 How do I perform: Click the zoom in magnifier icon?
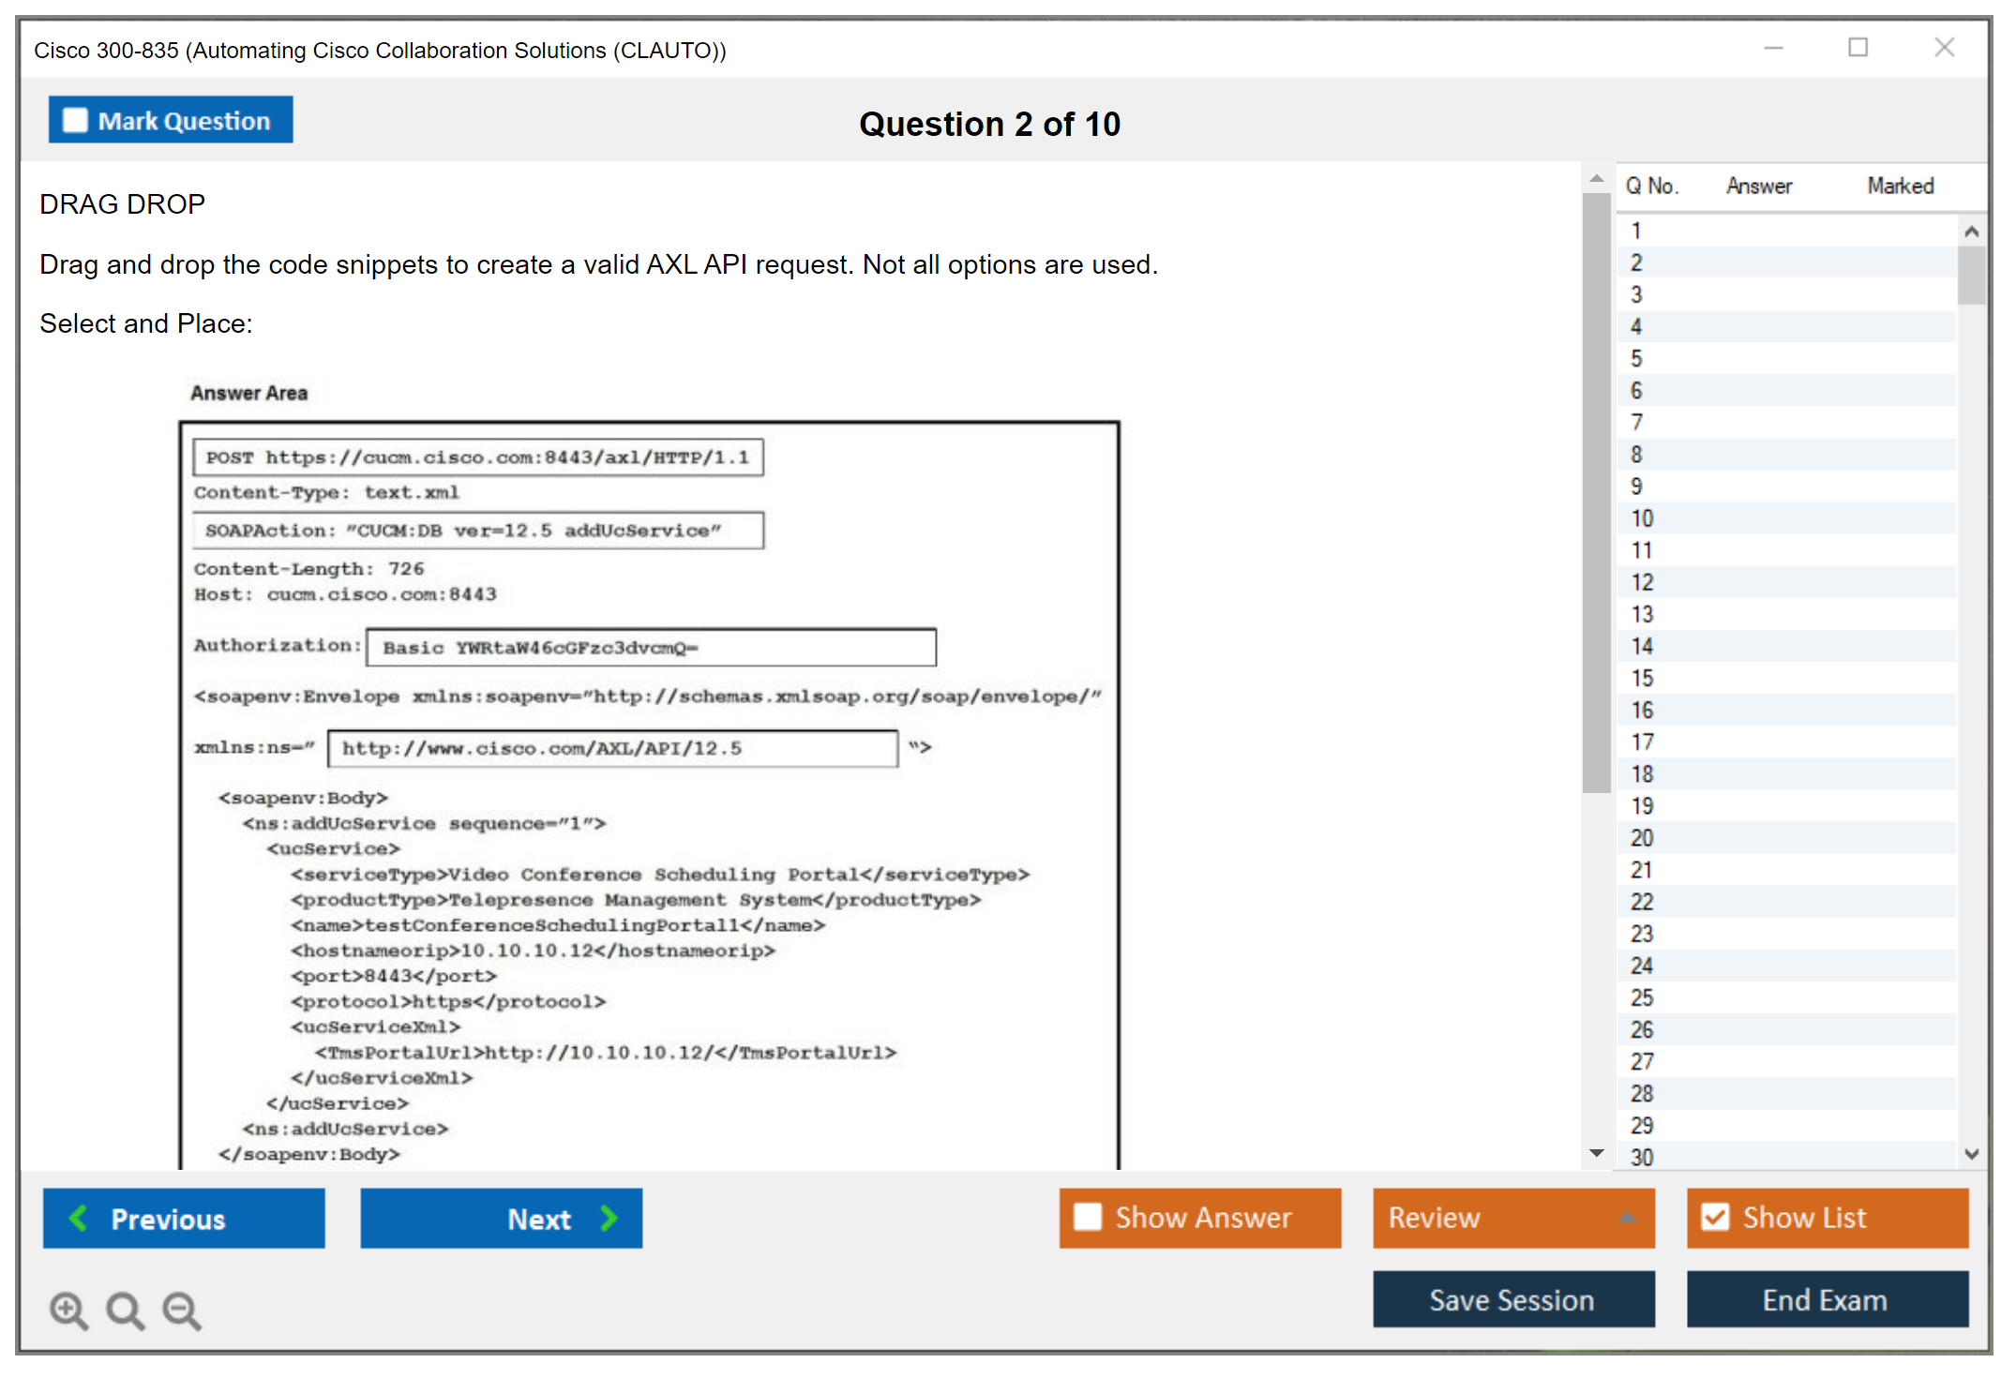click(68, 1310)
